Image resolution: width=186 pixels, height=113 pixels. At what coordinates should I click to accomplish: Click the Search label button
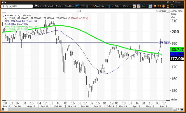point(41,6)
